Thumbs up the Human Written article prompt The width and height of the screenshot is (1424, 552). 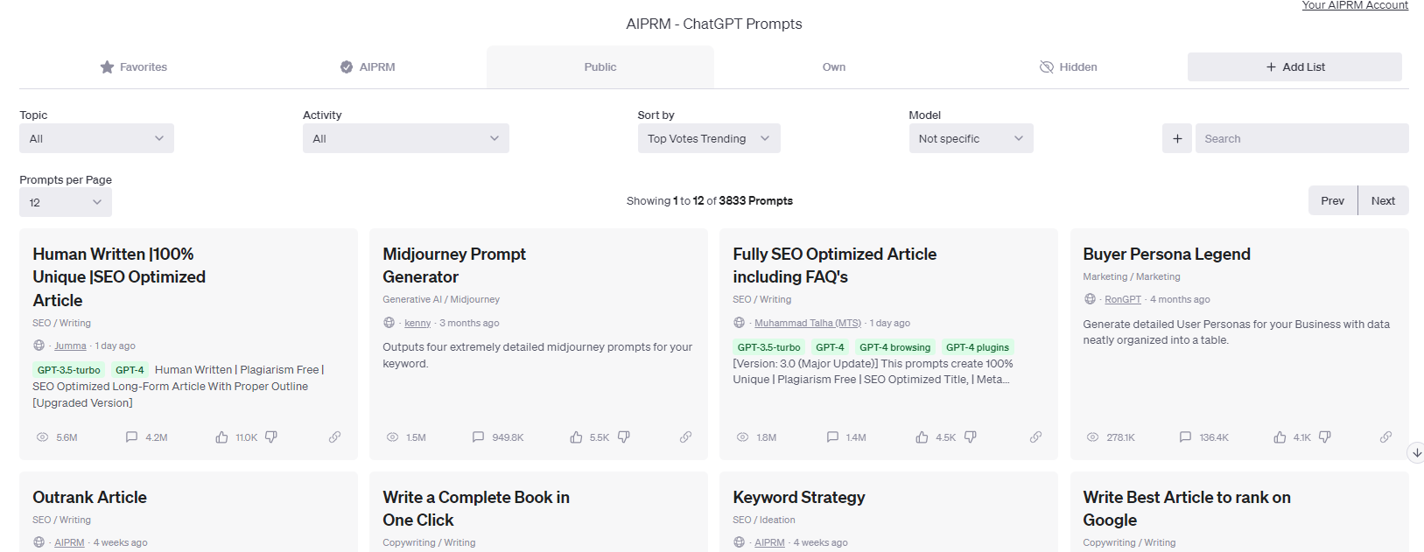[x=221, y=437]
